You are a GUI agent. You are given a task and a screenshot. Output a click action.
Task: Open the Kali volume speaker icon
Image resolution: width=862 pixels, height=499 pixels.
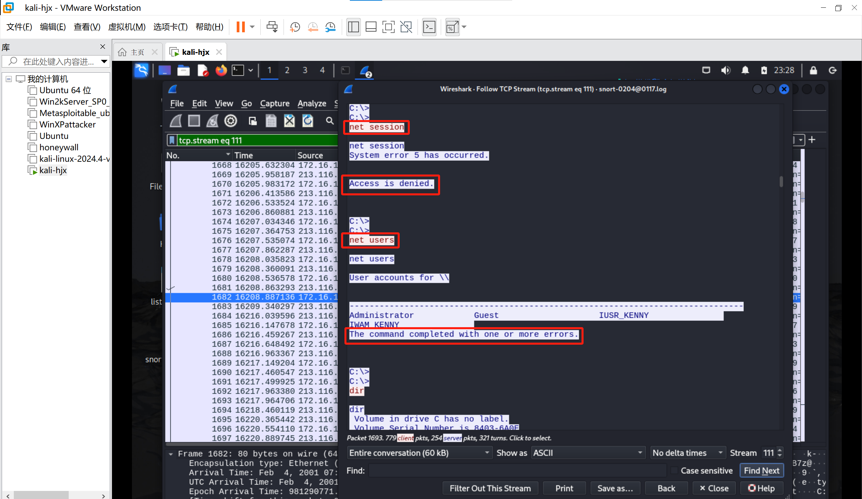pos(726,70)
